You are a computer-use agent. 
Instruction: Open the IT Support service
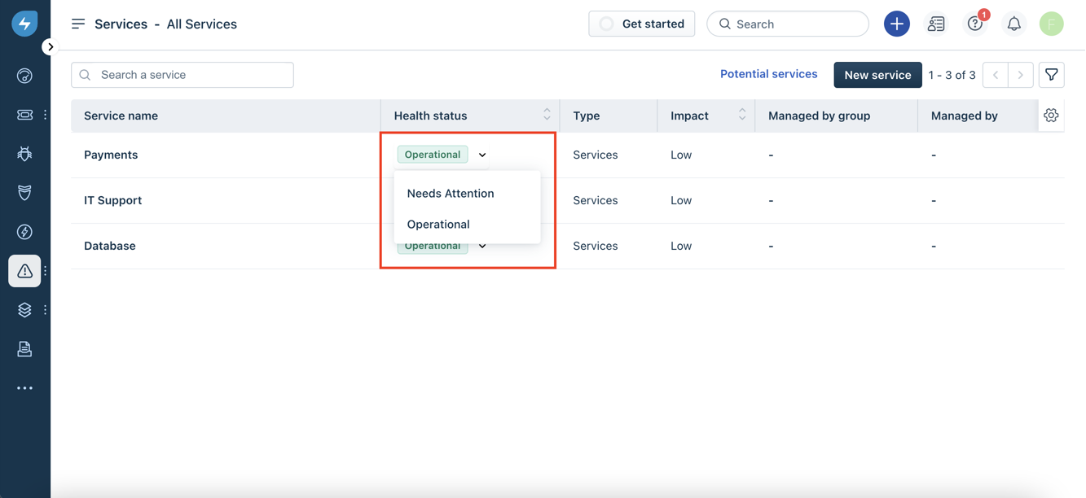pos(113,200)
